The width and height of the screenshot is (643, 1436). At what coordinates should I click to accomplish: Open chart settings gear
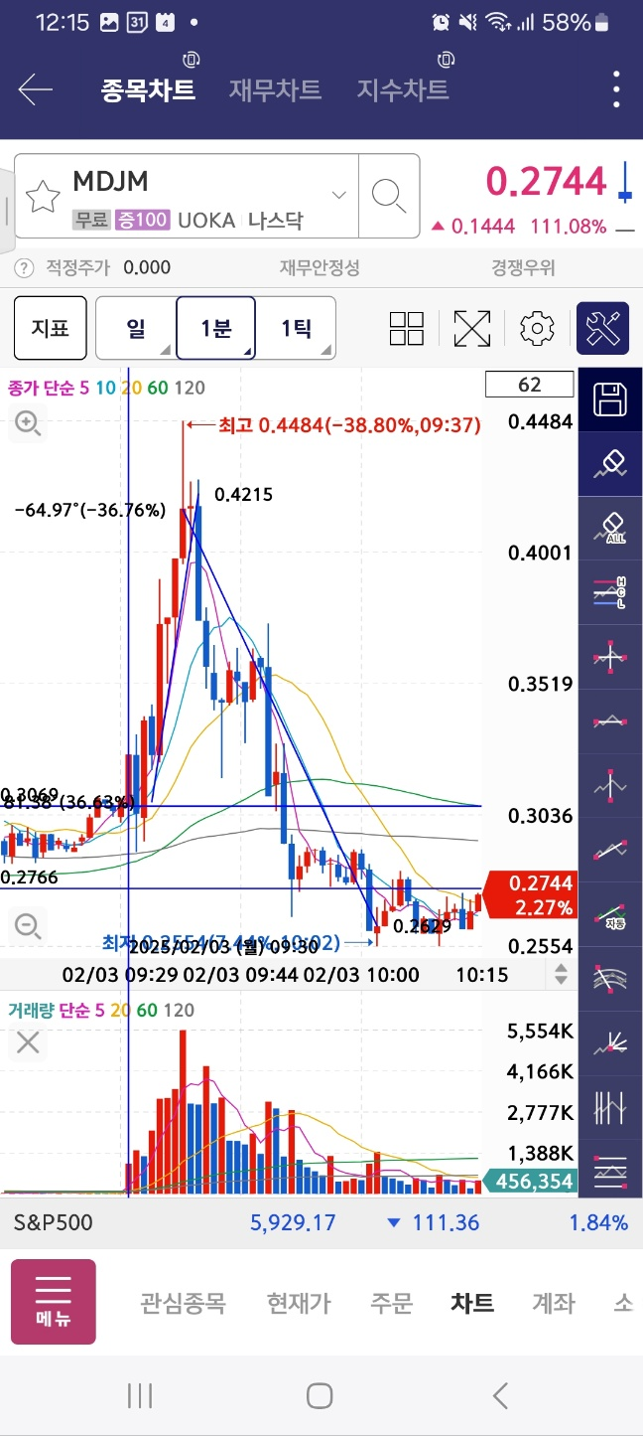click(537, 328)
